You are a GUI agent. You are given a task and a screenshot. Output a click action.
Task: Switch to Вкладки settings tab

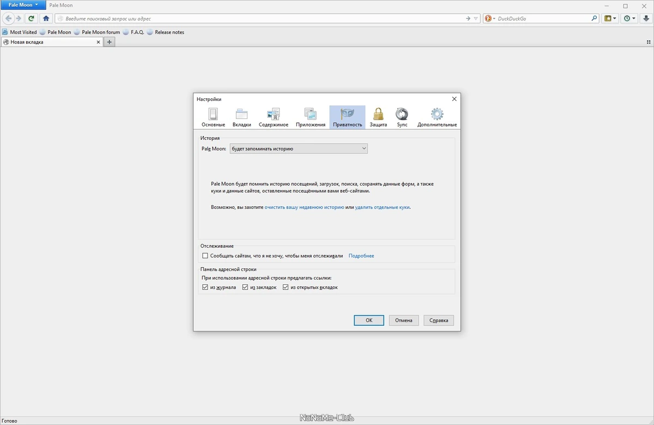click(241, 117)
